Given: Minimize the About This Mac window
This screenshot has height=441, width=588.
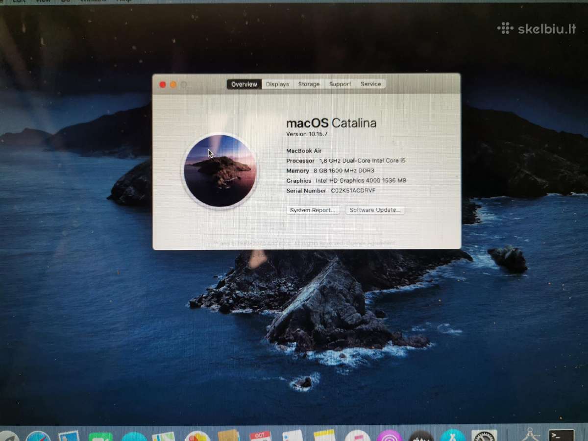Looking at the screenshot, I should pos(173,85).
